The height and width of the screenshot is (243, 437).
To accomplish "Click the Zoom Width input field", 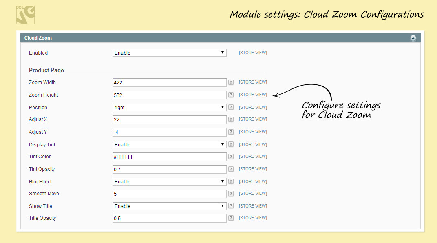I will 169,82.
